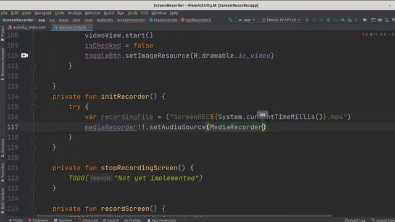This screenshot has width=395, height=222.
Task: Open the Event Log panel
Action: pyautogui.click(x=355, y=220)
